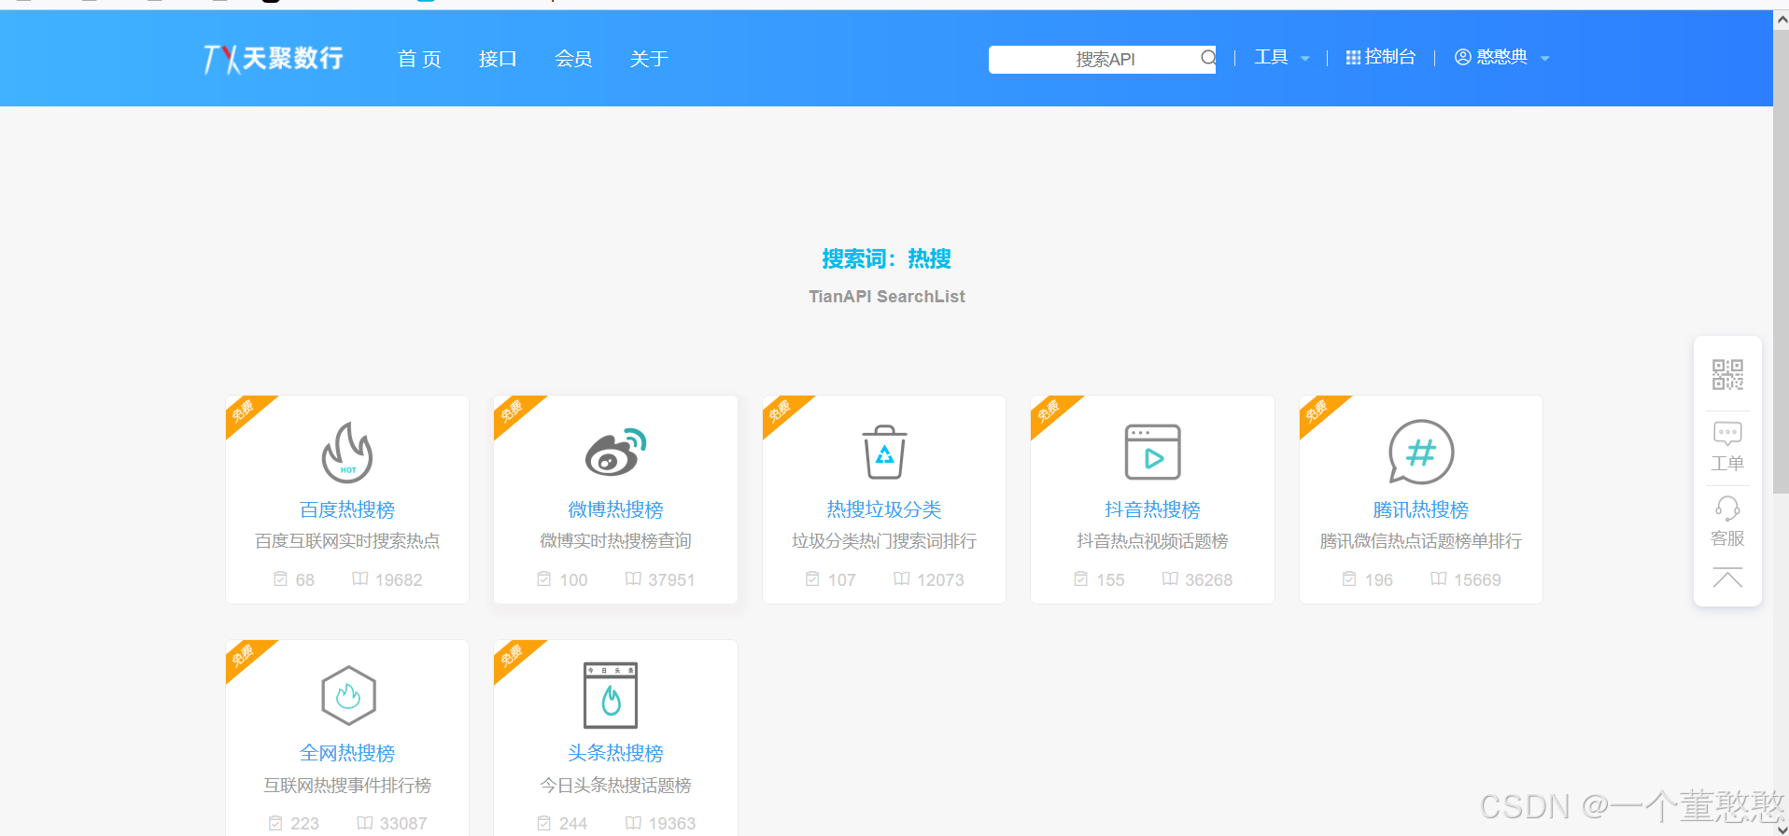Open the 会员 nav item
This screenshot has height=836, width=1789.
pos(573,59)
